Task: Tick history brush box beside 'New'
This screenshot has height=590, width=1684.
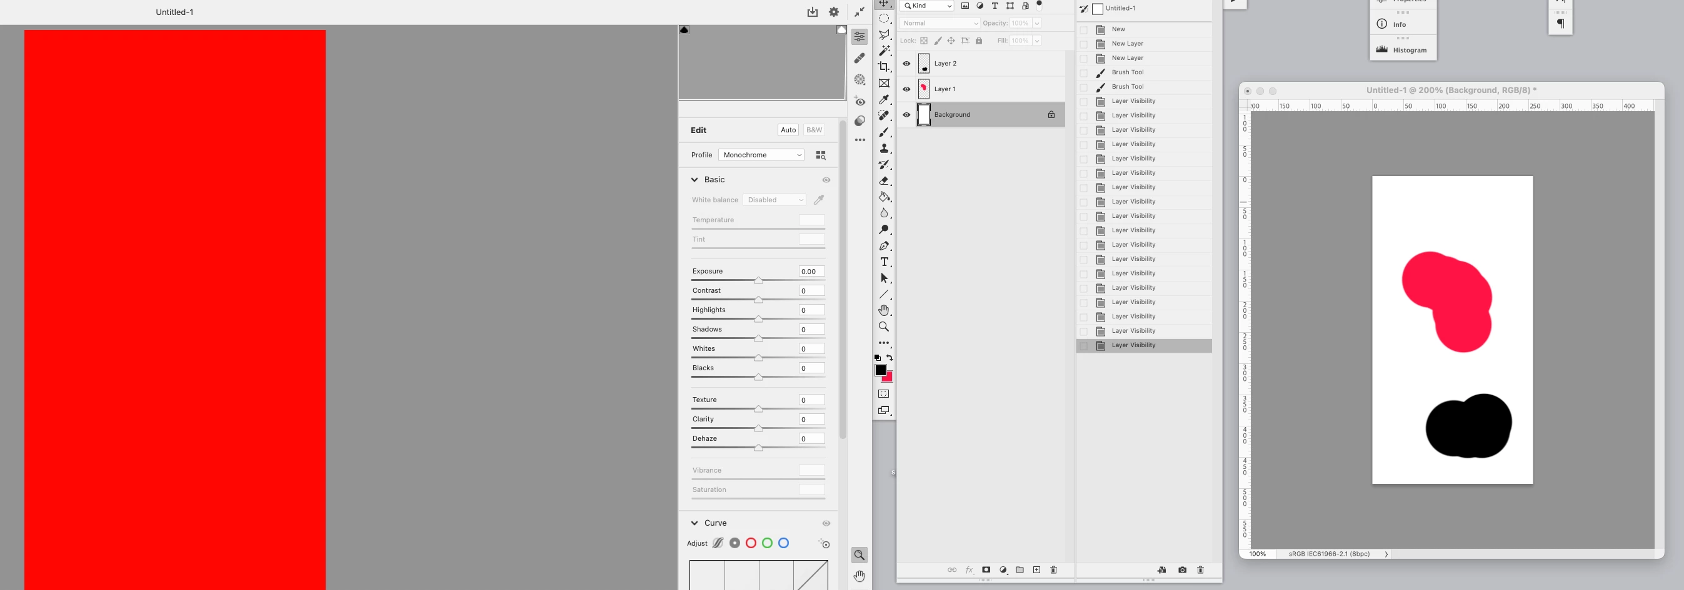Action: pos(1083,29)
